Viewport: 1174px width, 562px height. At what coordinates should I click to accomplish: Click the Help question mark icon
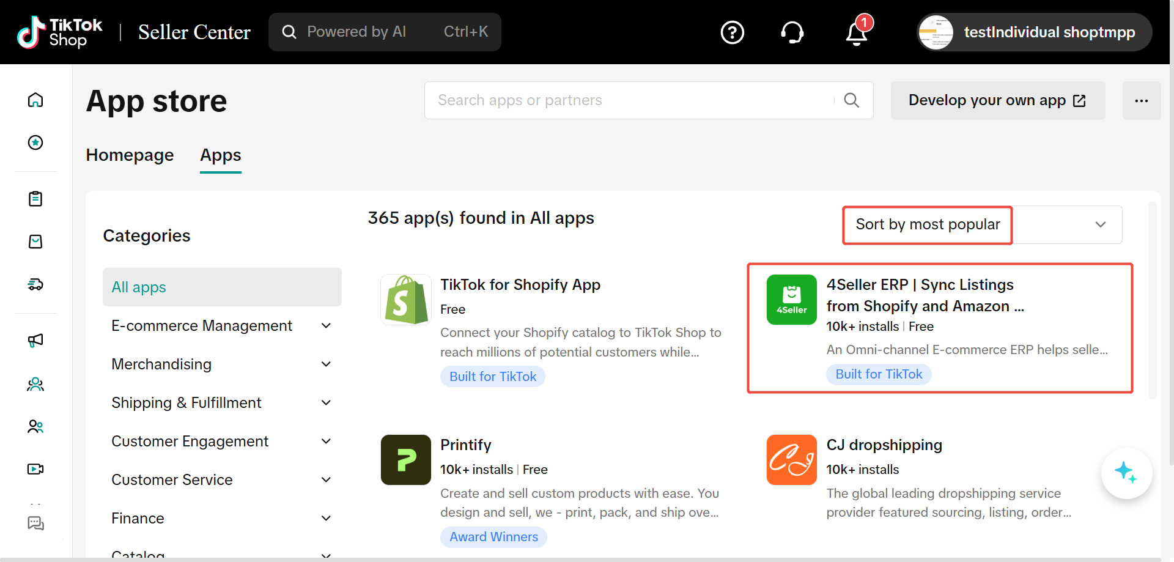(732, 32)
